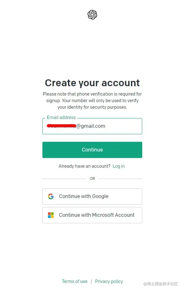This screenshot has height=292, width=184.
Task: Click the Email address floating label
Action: coord(61,117)
